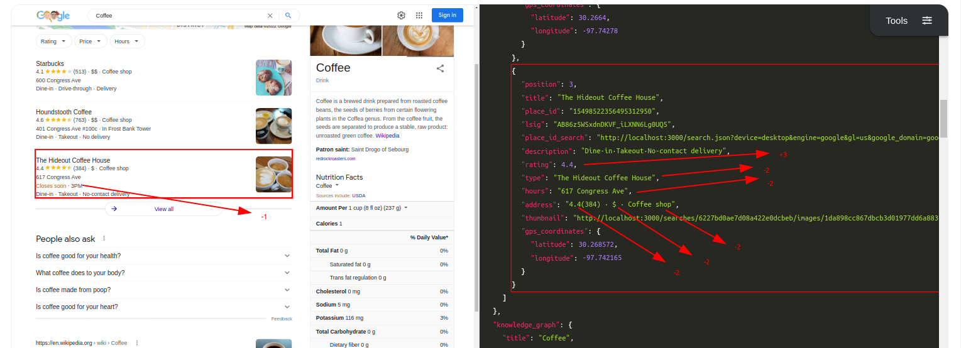Open Houndstooth Coffee listing
The width and height of the screenshot is (961, 348).
click(63, 112)
